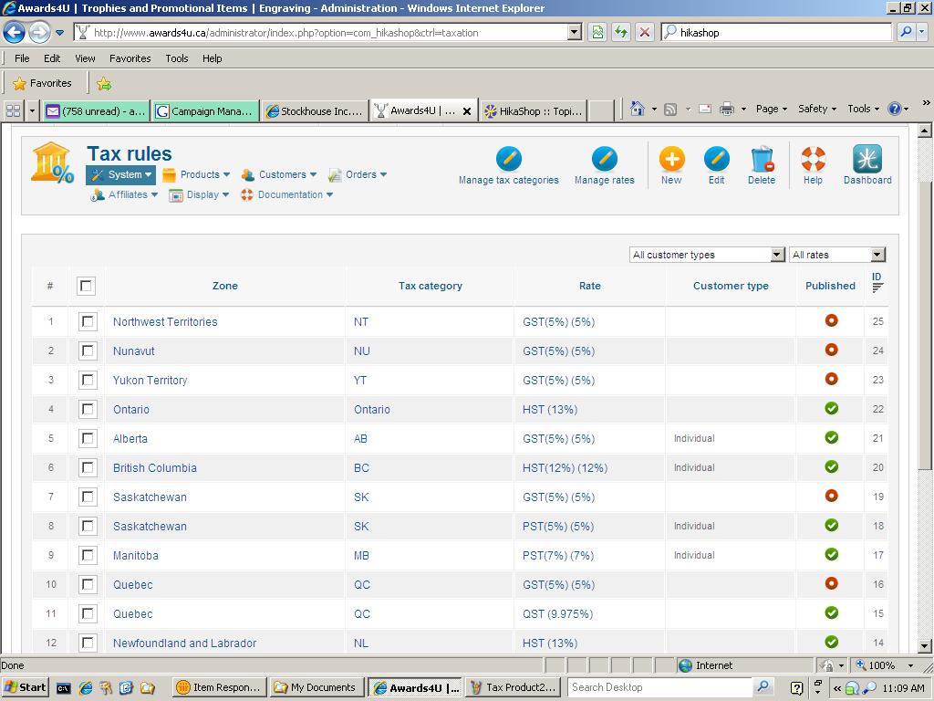The width and height of the screenshot is (934, 701).
Task: Click the Delete trash icon
Action: coord(762,160)
